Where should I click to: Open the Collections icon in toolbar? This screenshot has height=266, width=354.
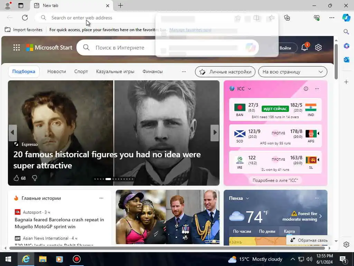click(x=287, y=18)
